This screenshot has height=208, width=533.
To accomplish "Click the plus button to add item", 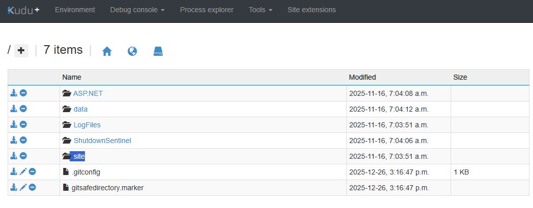I will pyautogui.click(x=21, y=50).
